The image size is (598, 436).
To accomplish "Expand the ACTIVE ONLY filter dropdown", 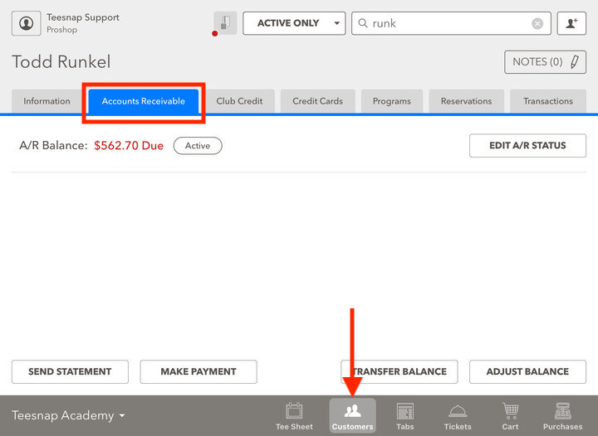I will pos(294,23).
